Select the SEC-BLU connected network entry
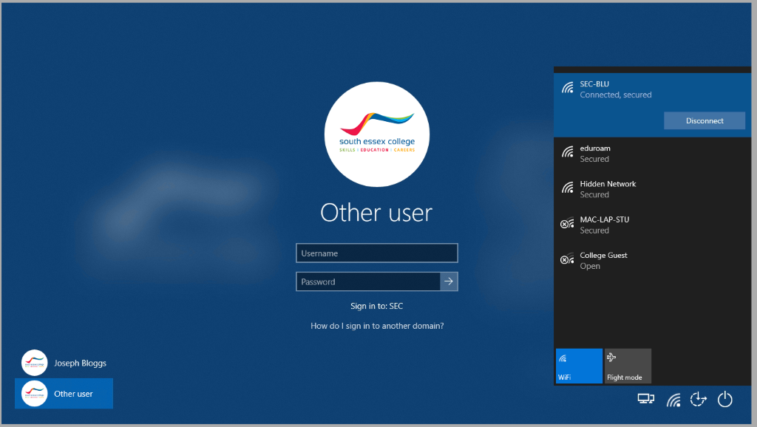The image size is (757, 427). coord(652,105)
